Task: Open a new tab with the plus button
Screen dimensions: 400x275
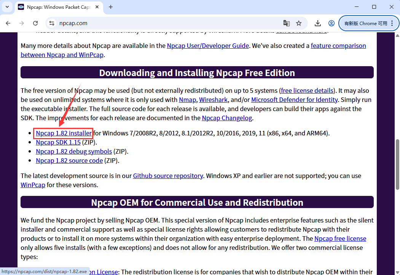Action: click(x=111, y=7)
